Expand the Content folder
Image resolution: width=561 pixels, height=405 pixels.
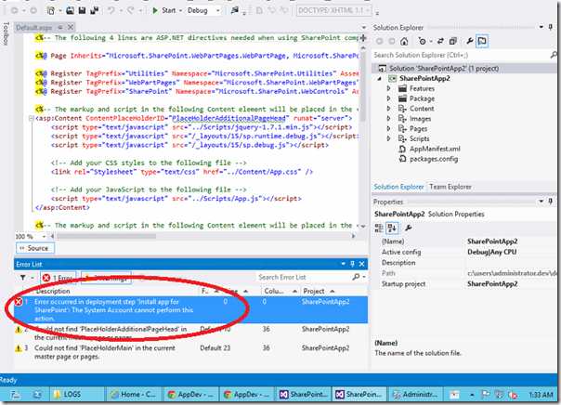tap(389, 109)
